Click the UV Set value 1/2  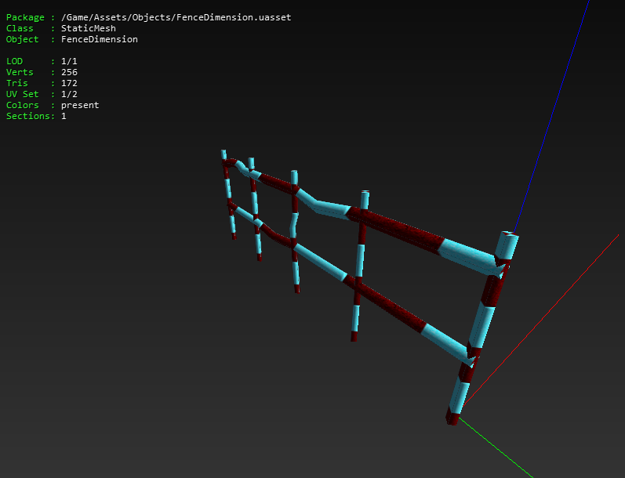tap(69, 94)
